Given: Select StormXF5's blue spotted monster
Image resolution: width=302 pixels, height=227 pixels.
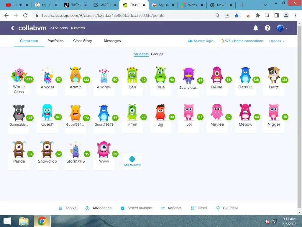Looking at the screenshot, I should click(x=75, y=150).
